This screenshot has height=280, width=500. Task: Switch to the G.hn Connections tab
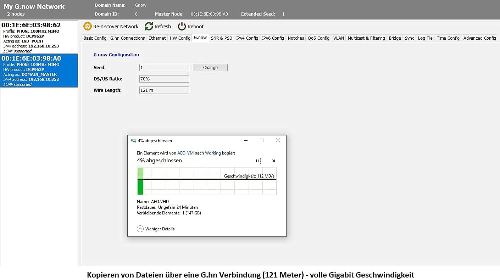pyautogui.click(x=127, y=38)
